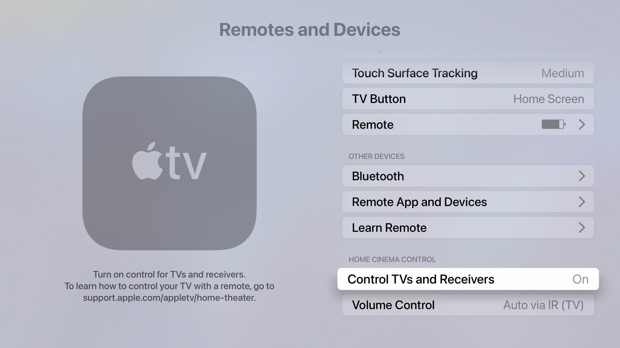
Task: Expand Bluetooth options chevron
Action: point(582,176)
